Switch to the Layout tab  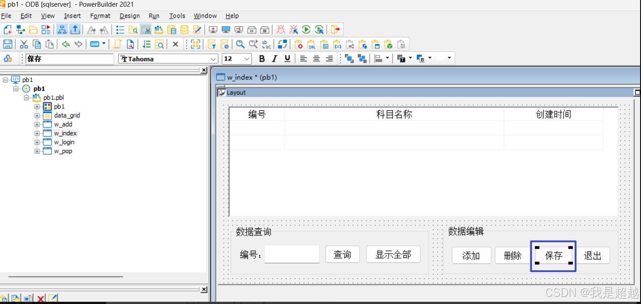(x=235, y=92)
